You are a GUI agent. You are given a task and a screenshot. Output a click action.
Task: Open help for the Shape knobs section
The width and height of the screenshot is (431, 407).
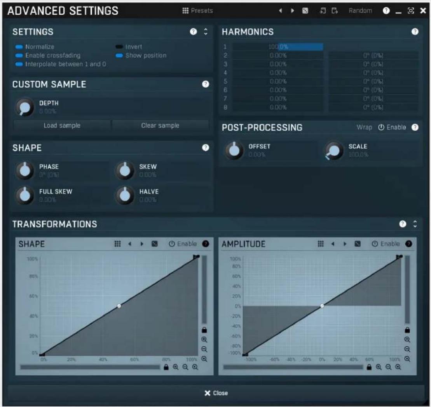pos(205,147)
